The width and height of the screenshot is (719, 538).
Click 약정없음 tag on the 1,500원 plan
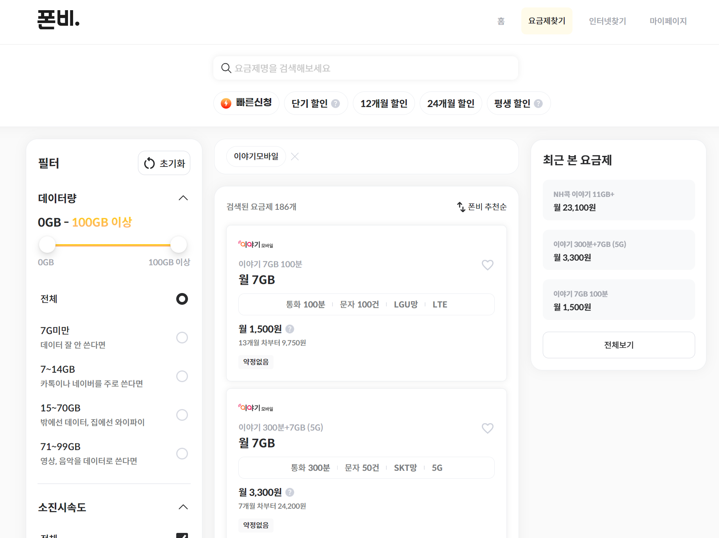[256, 362]
